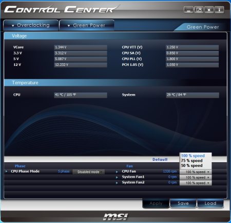
Task: Click the 5 V value field
Action: [x=81, y=59]
